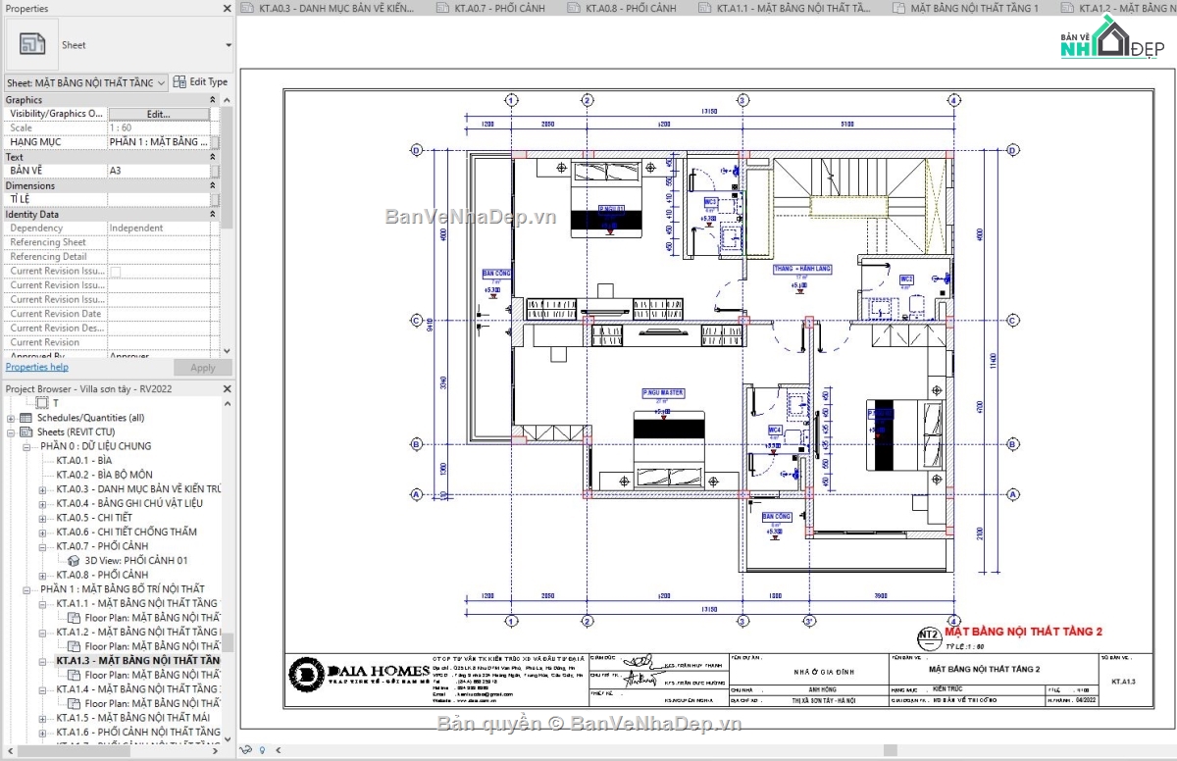Click the small button beside HẠNG MỤC value
Viewport: 1177px width, 761px height.
point(215,142)
